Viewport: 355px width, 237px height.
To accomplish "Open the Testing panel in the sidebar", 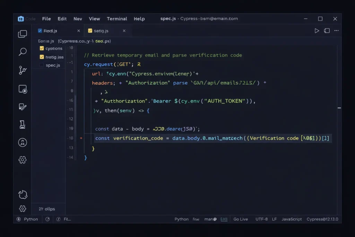I will coord(23,125).
